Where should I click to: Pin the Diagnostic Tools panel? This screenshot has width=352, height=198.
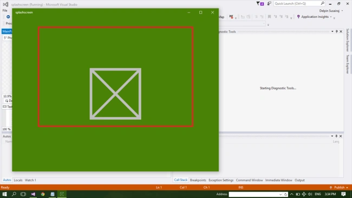[336, 31]
